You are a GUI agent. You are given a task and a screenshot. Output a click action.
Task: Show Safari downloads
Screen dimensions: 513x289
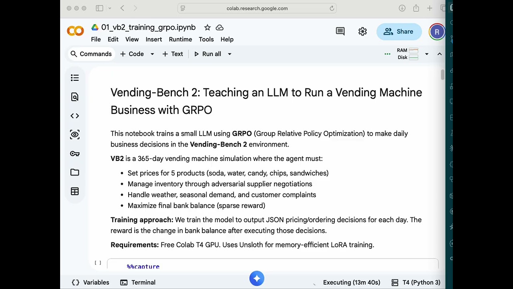tap(402, 8)
